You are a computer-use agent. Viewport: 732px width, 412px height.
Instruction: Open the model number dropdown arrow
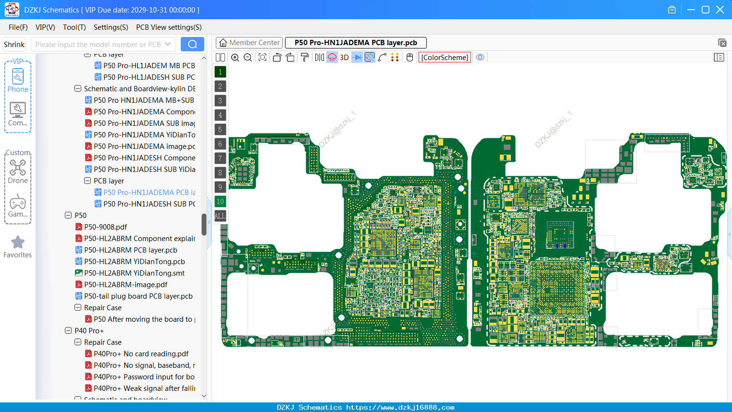point(168,44)
